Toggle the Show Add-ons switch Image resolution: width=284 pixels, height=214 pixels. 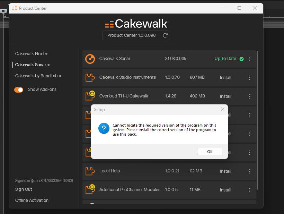[19, 90]
